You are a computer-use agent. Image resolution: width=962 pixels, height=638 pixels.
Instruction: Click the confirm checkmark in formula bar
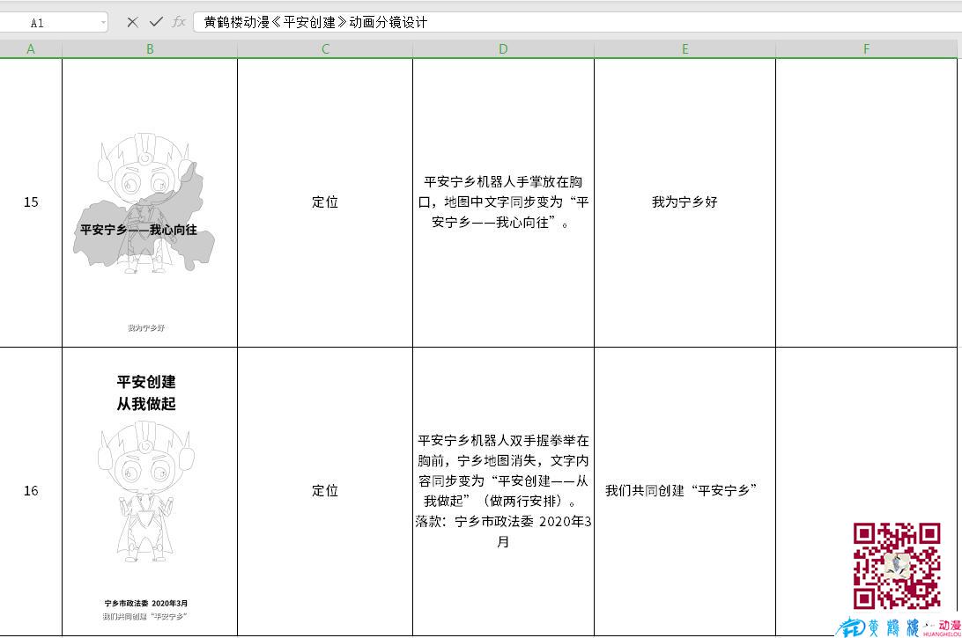[156, 22]
